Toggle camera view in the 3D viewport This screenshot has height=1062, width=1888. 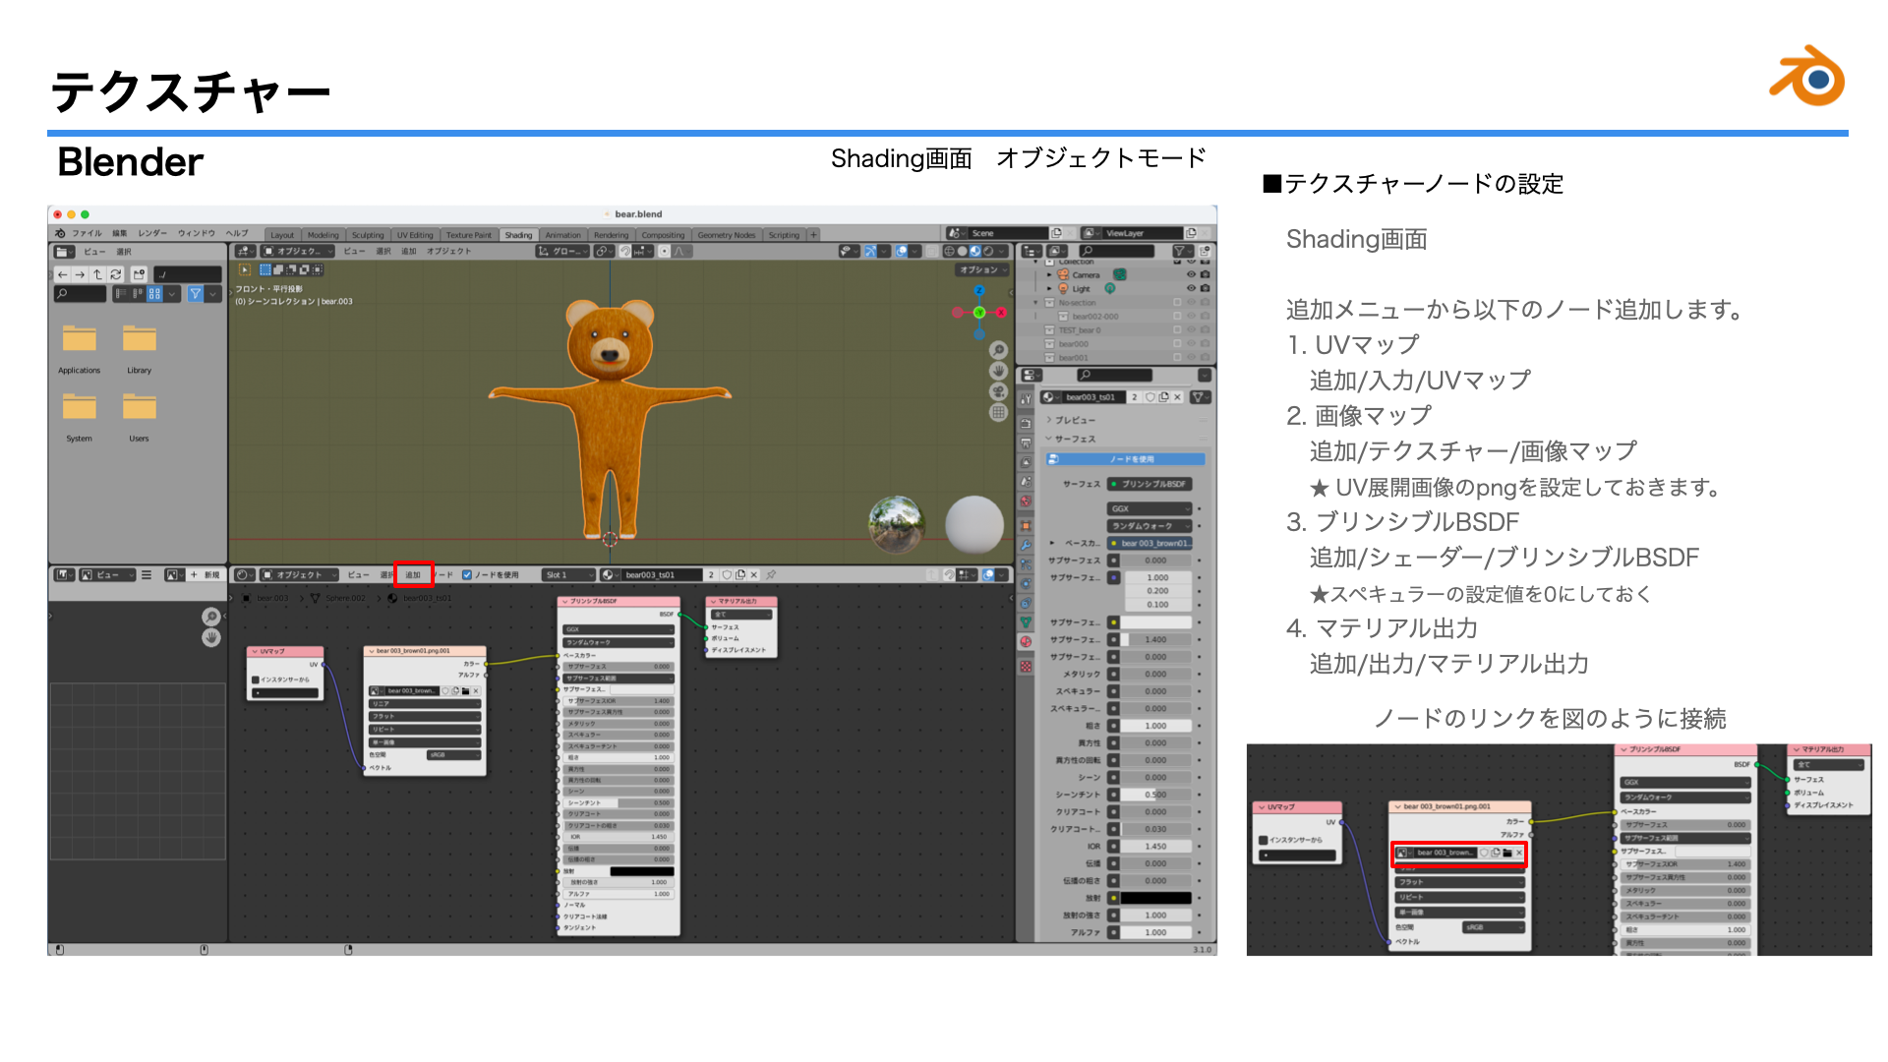(998, 391)
